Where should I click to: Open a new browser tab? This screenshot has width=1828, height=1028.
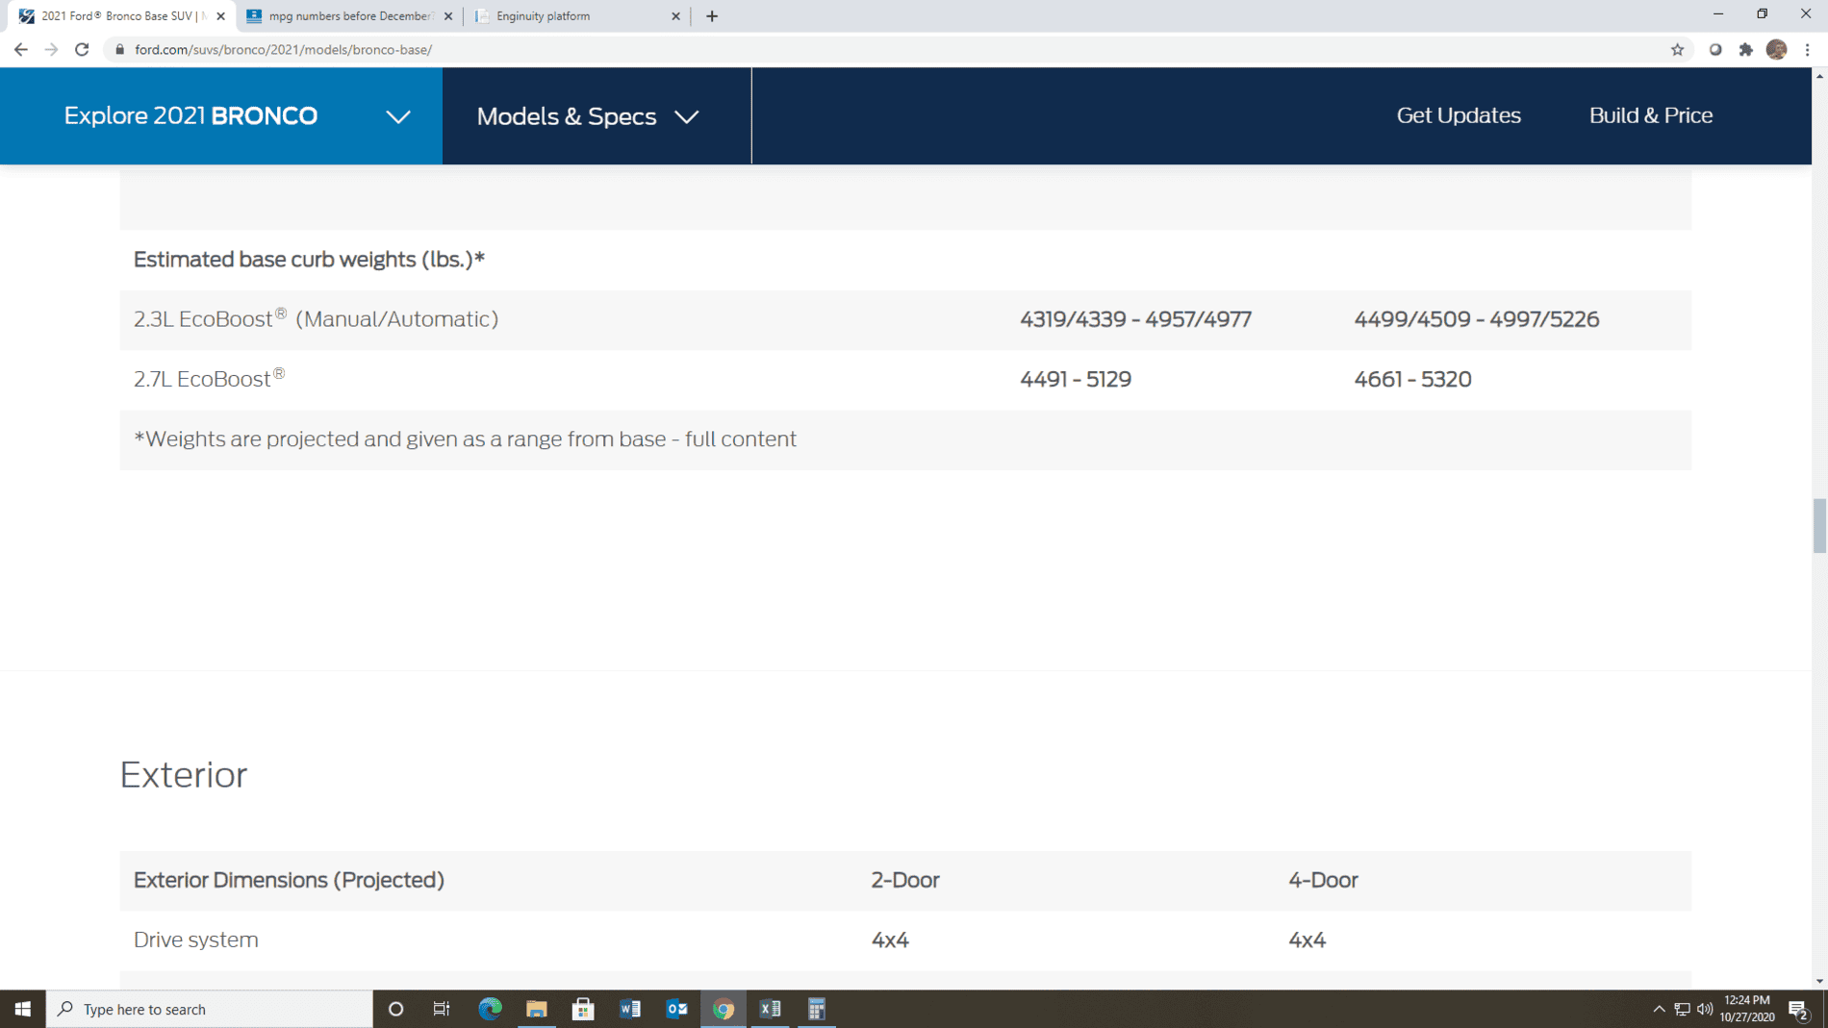pos(712,15)
